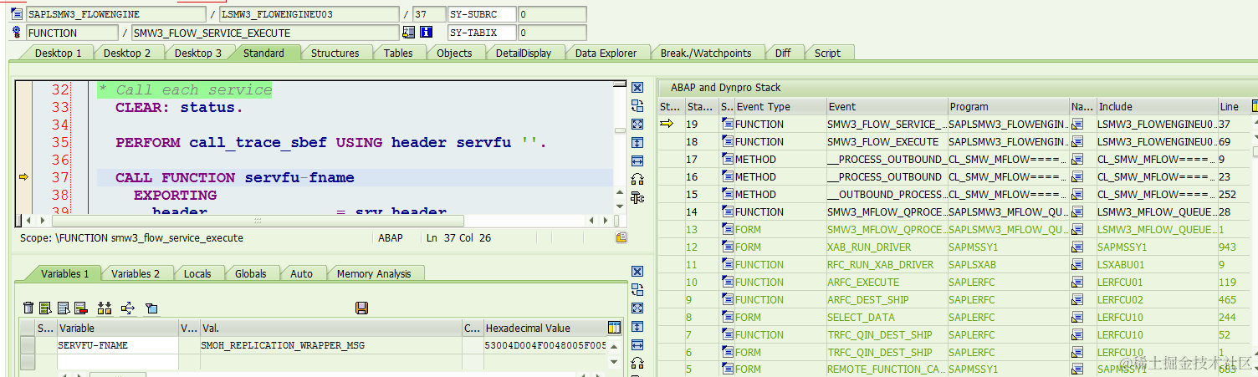
Task: Switch variables tool to full screen
Action: (x=637, y=308)
